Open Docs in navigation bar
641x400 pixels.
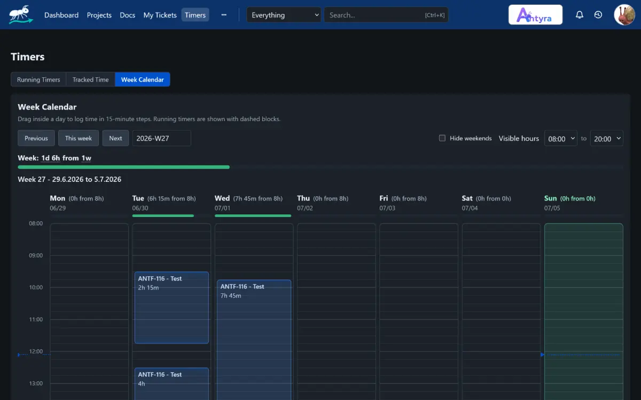128,15
